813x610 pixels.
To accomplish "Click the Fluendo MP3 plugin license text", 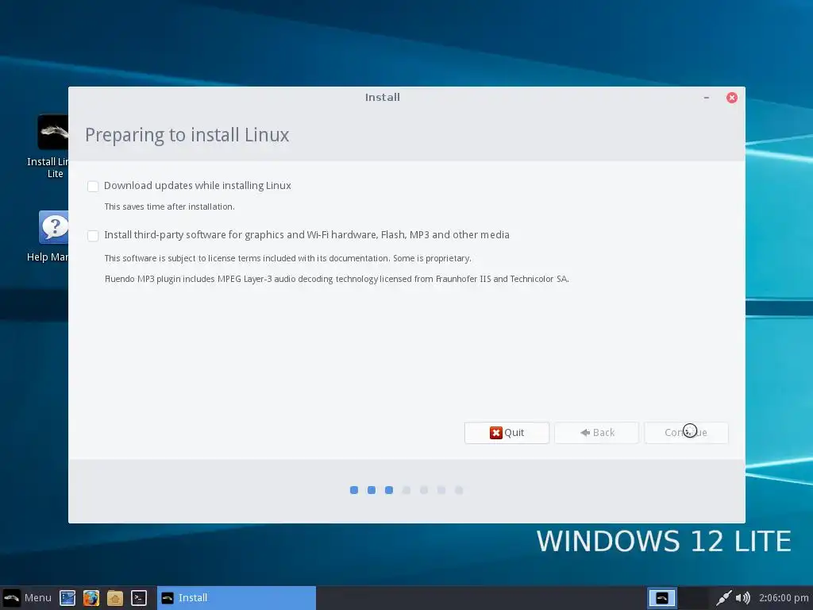I will pos(337,279).
